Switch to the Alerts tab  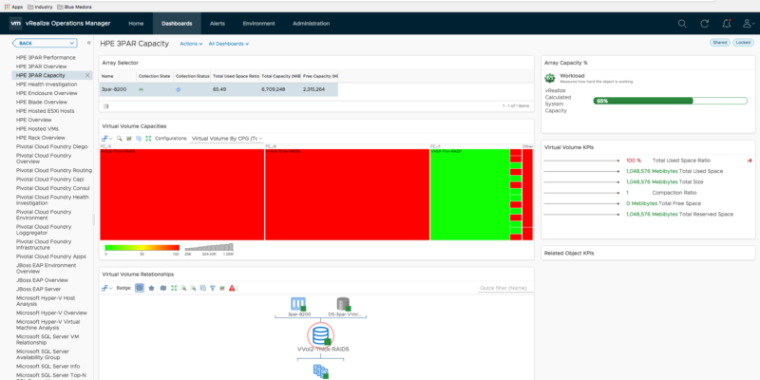218,23
